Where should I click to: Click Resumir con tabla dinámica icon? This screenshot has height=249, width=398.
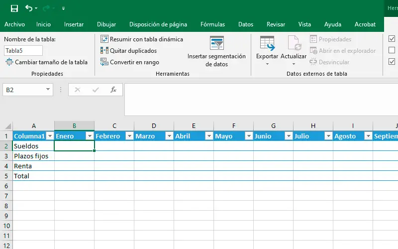104,39
